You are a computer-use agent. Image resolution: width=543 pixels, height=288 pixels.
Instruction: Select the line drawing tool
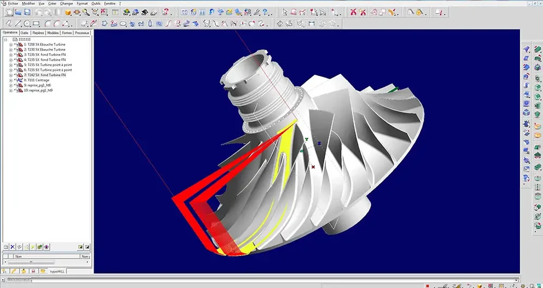click(18, 23)
